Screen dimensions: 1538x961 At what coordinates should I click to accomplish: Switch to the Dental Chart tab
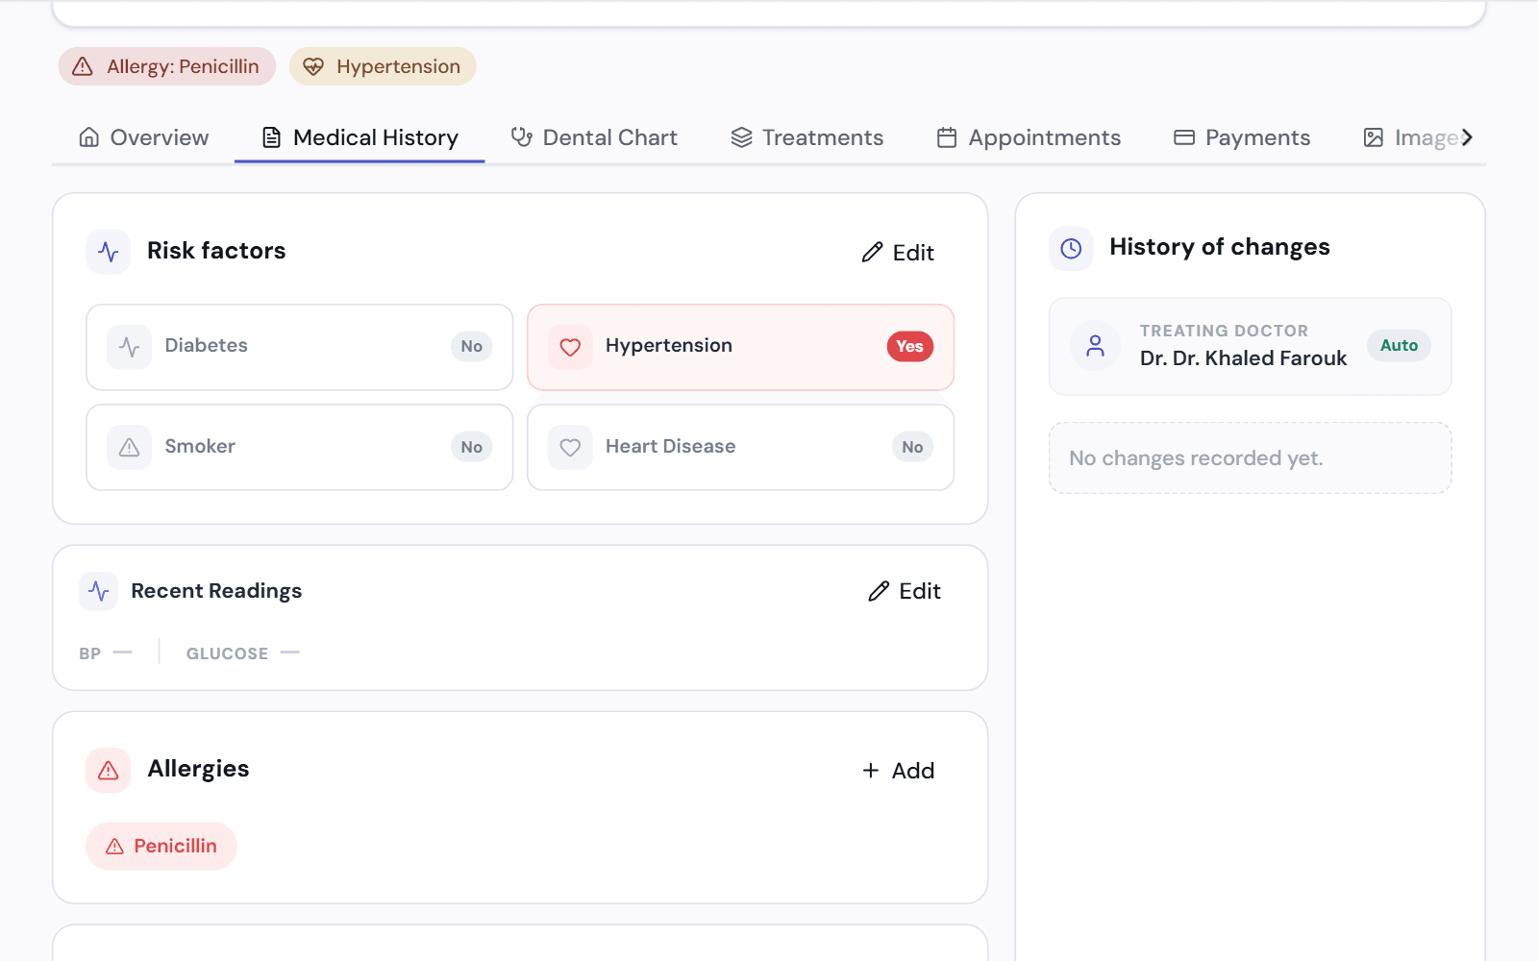point(594,137)
